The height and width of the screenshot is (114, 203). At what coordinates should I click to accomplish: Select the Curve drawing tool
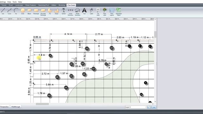(10, 11)
